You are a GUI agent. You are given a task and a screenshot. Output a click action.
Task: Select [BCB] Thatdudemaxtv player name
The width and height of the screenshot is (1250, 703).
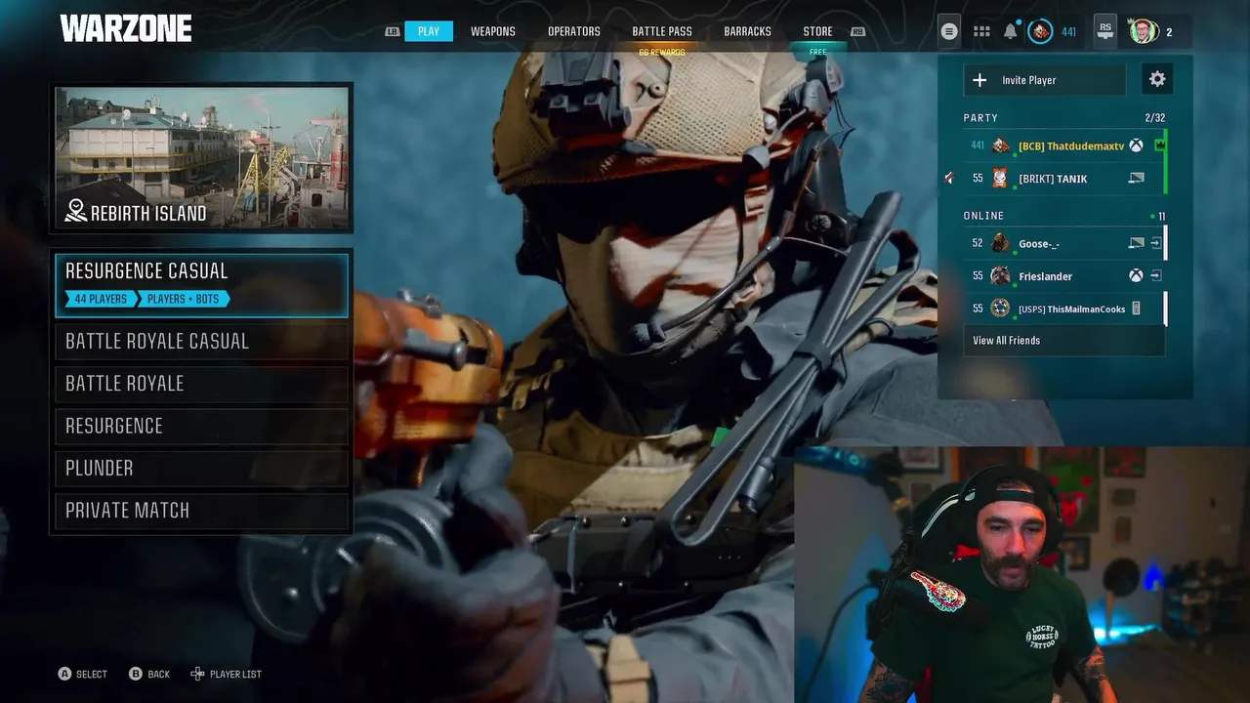click(x=1071, y=145)
